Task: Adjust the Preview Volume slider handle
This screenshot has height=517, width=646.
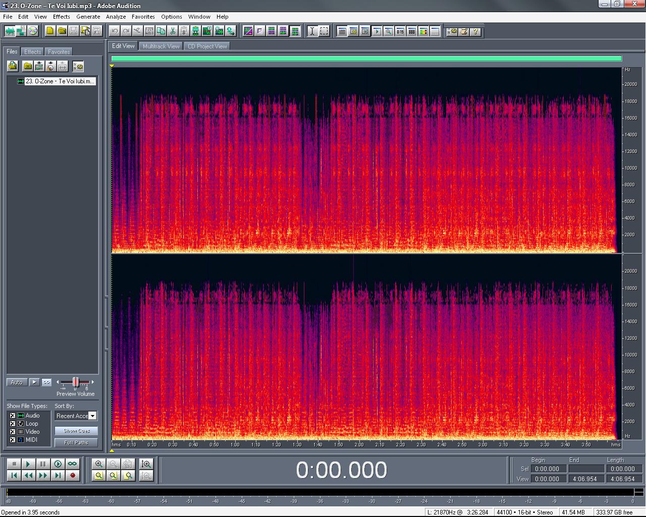Action: [76, 382]
